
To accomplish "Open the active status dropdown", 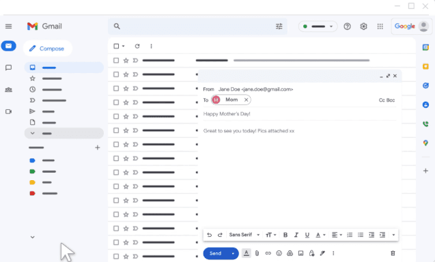I will point(318,27).
